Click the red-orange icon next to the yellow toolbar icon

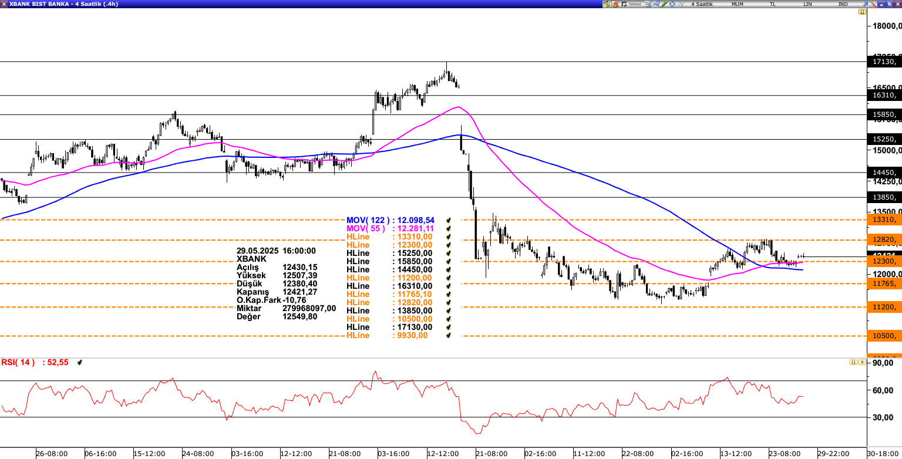615,4
